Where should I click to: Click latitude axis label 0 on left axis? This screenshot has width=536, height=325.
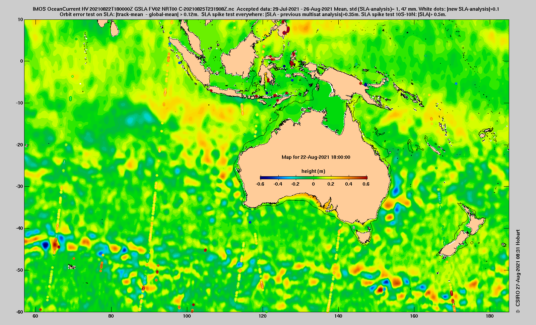[x=22, y=61]
